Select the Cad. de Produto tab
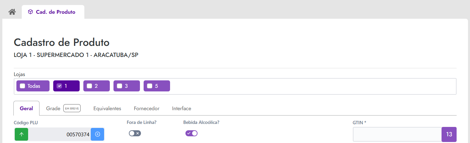The width and height of the screenshot is (470, 143). 53,12
